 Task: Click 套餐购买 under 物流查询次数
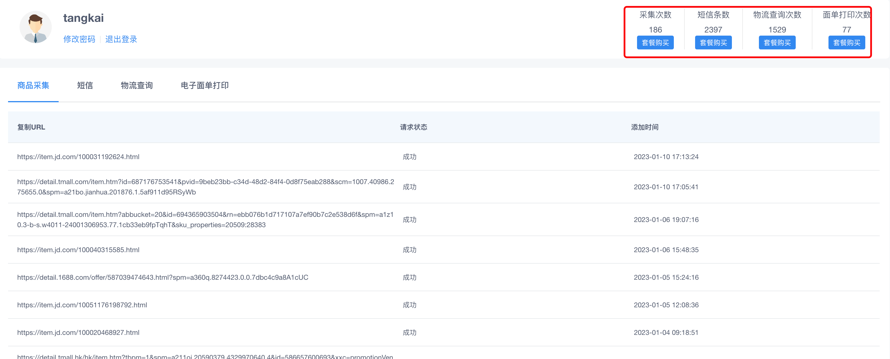777,43
